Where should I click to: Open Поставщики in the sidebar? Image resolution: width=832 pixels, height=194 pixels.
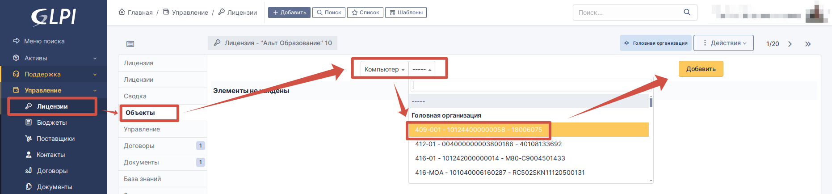55,139
